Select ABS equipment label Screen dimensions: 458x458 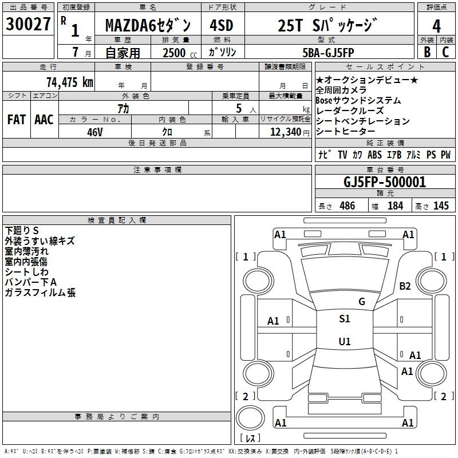tap(374, 155)
